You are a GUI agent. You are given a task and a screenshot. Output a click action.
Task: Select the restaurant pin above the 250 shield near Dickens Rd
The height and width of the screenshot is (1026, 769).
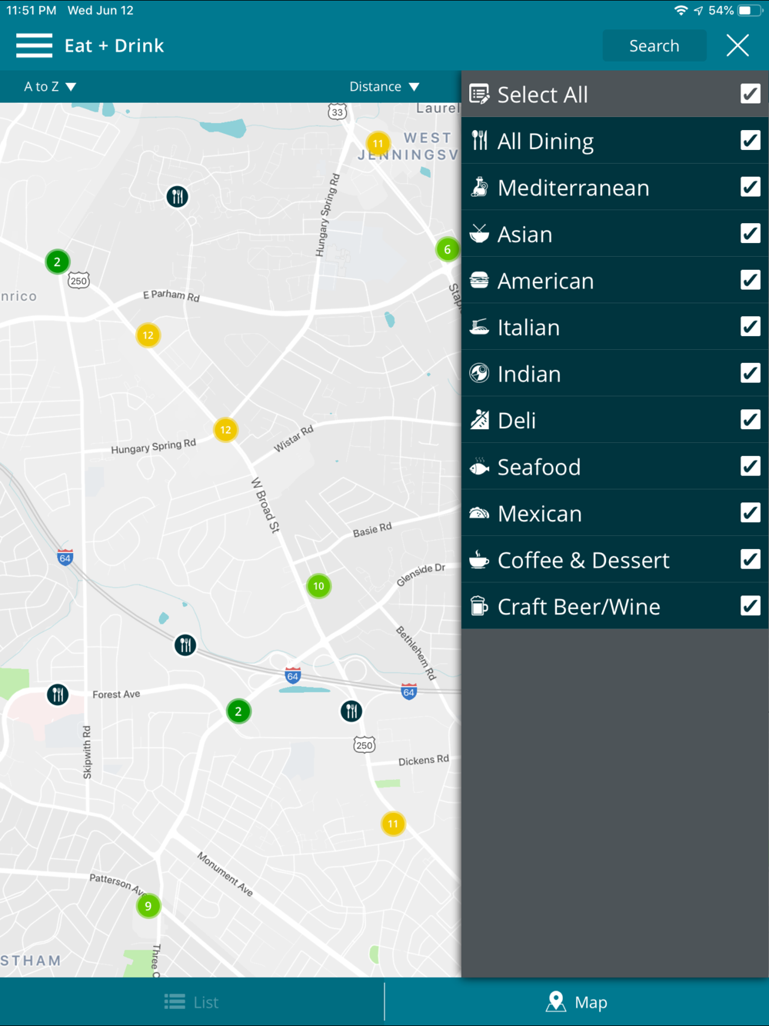tap(351, 711)
